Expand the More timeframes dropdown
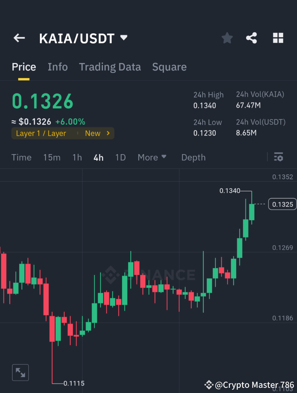 point(152,157)
